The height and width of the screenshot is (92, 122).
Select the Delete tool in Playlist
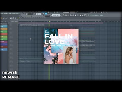pyautogui.click(x=5, y=18)
